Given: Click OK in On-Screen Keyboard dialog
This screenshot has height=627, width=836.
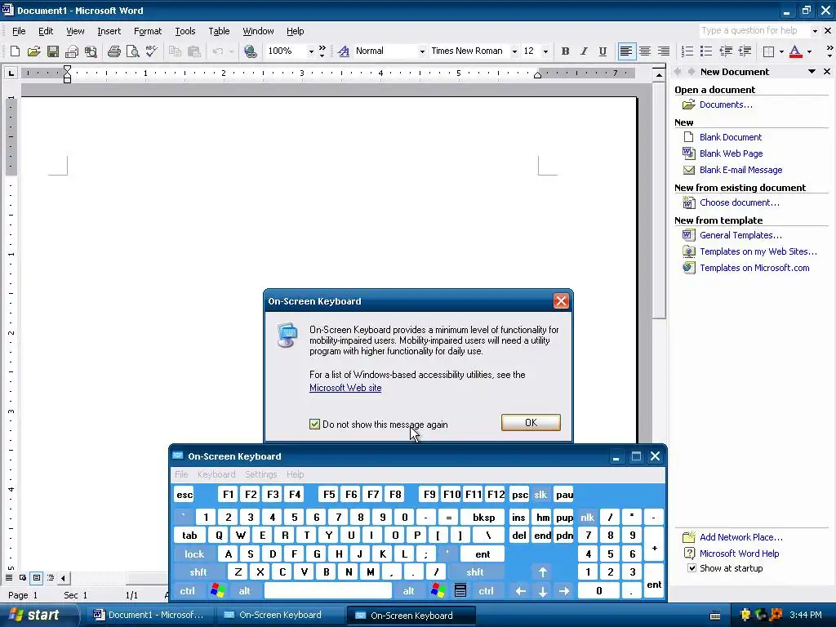Looking at the screenshot, I should point(531,422).
